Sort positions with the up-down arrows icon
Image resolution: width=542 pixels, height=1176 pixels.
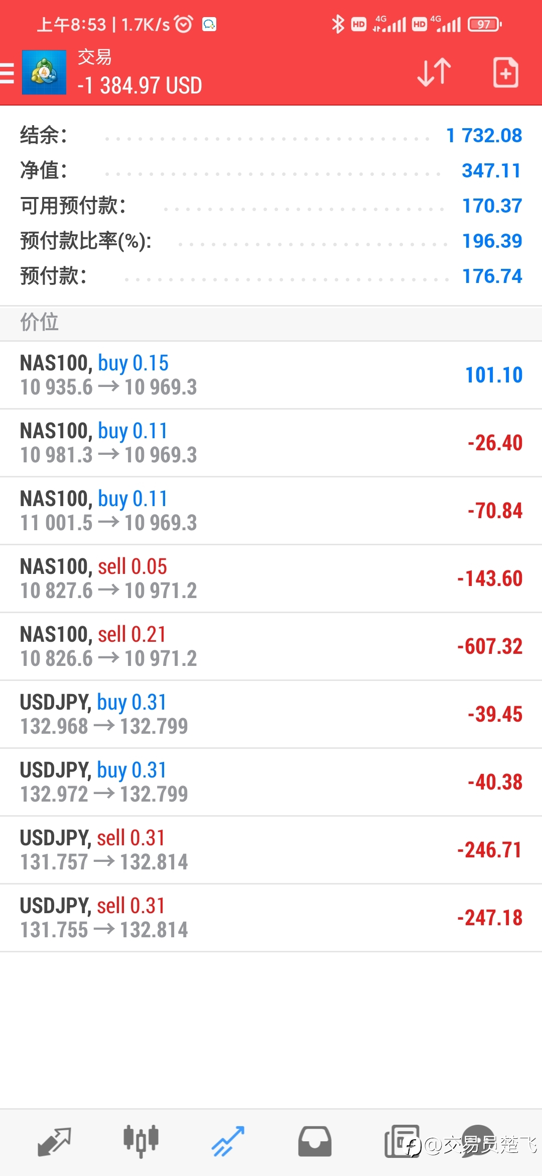[434, 72]
